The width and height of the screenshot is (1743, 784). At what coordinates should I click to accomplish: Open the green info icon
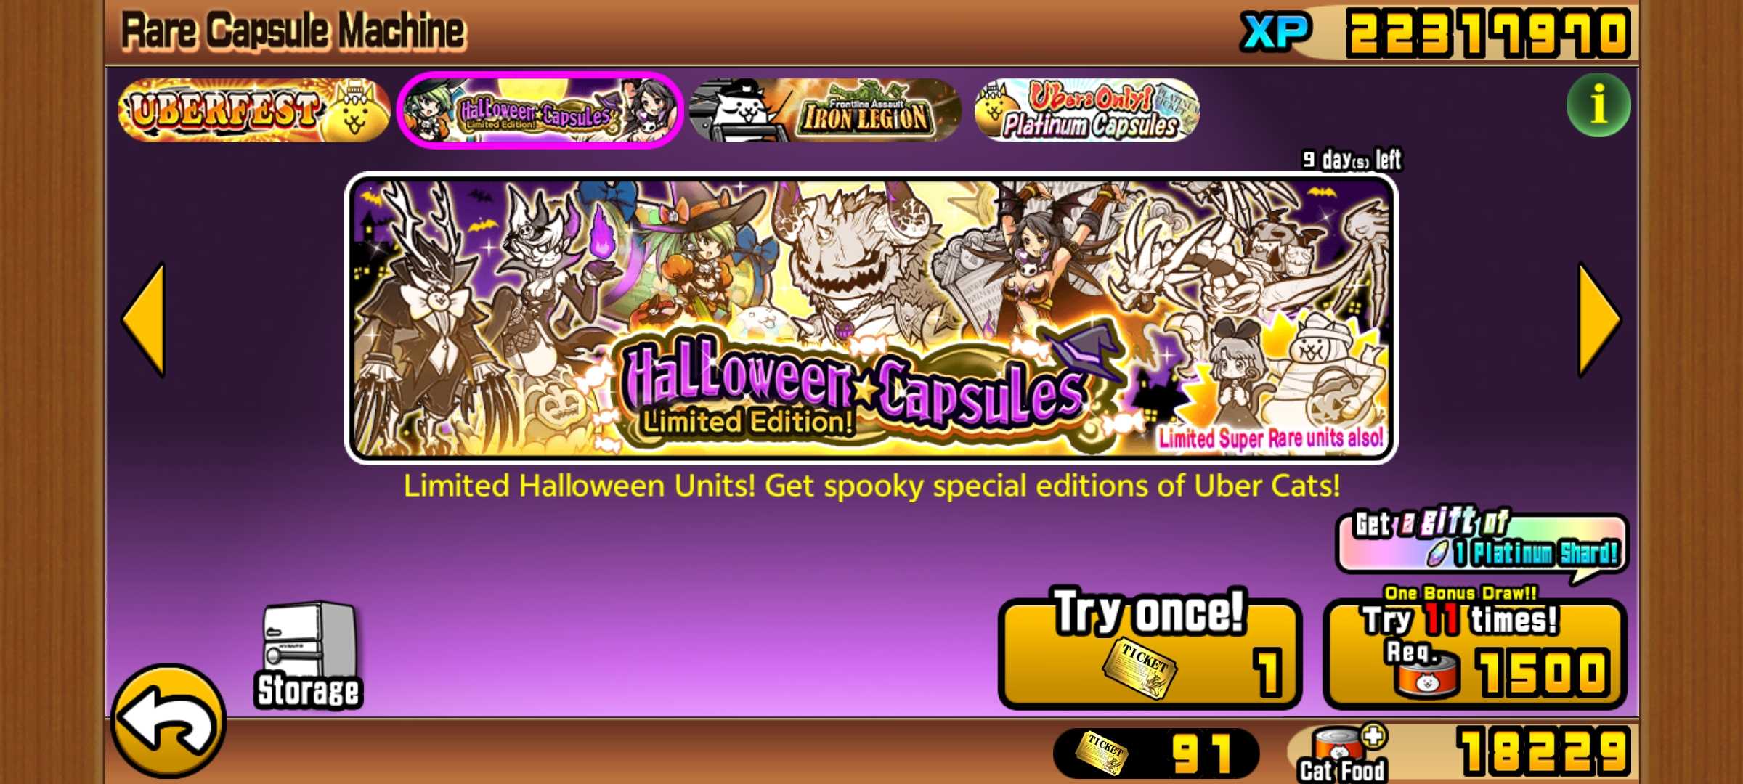(x=1598, y=105)
